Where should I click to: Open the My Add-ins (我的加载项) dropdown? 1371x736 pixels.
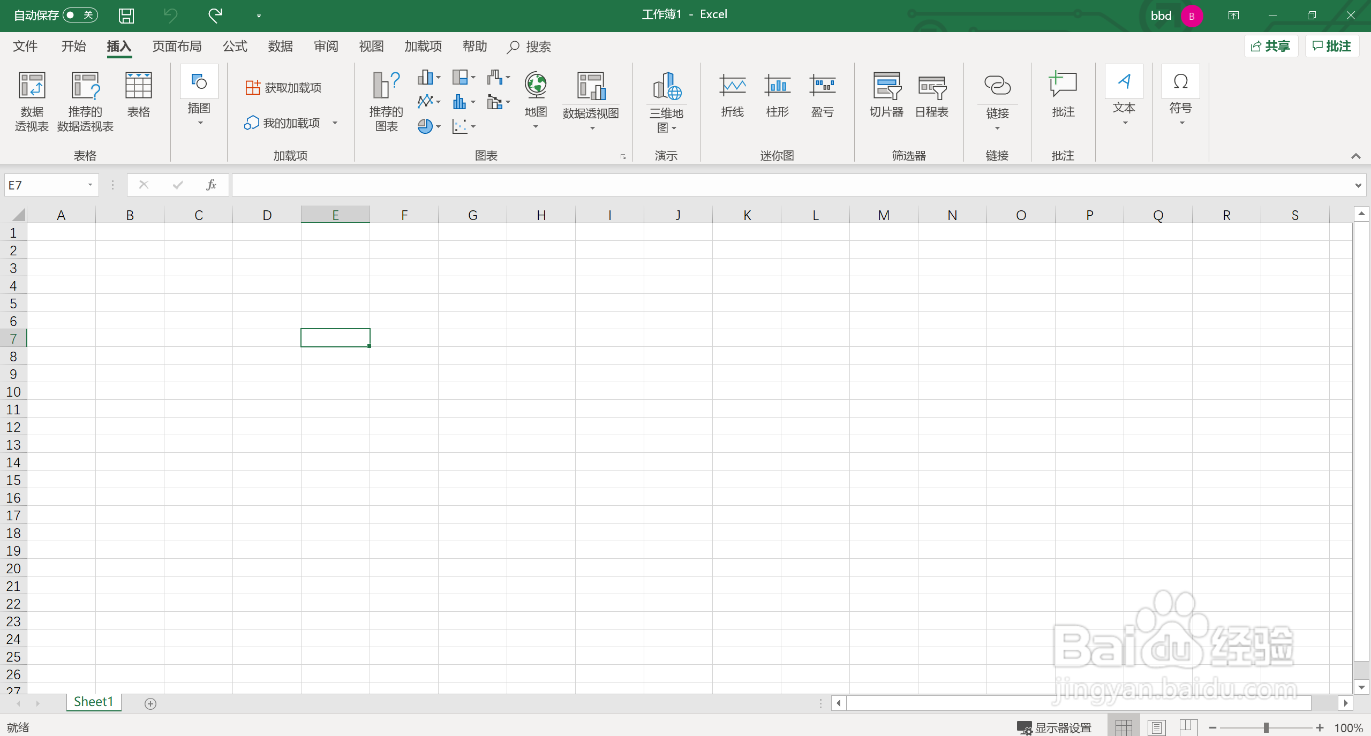(335, 123)
